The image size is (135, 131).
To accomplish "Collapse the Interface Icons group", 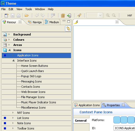I will coord(14,61).
